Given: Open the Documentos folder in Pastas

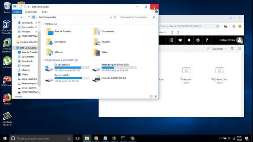Looking at the screenshot, I should (104, 32).
